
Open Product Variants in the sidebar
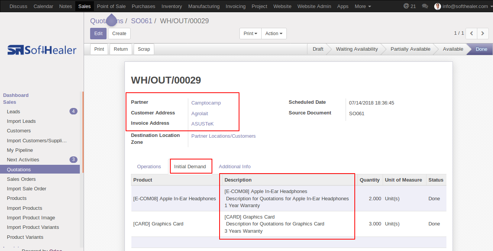tap(40, 237)
